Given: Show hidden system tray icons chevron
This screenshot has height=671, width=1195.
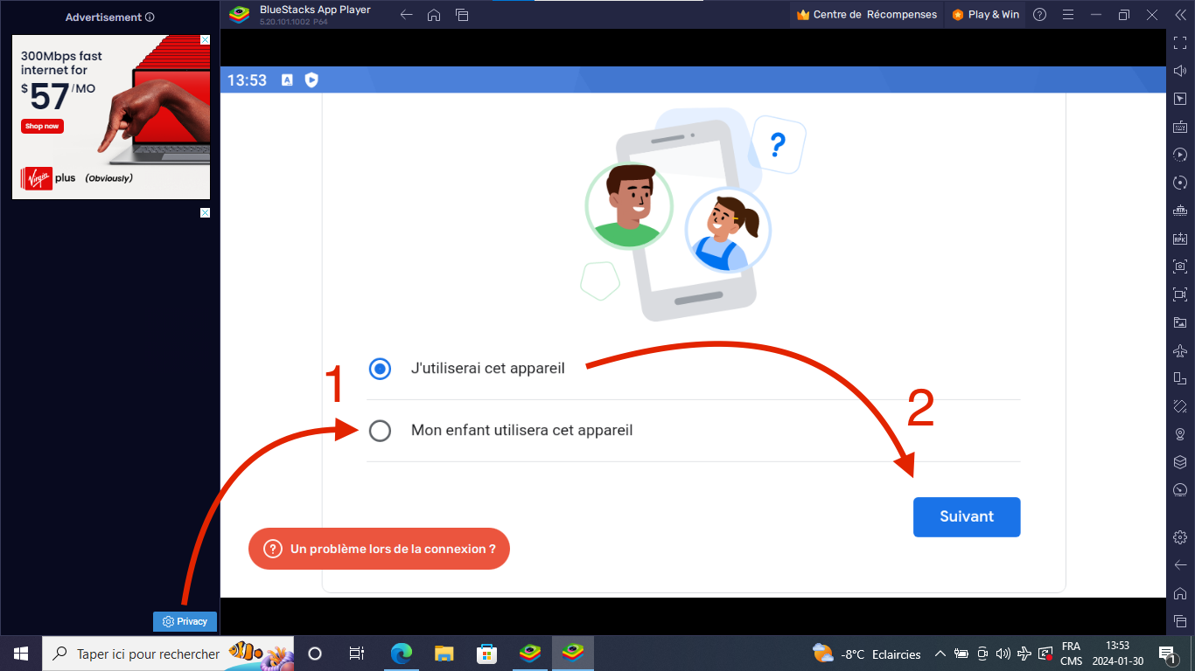Looking at the screenshot, I should [x=940, y=654].
